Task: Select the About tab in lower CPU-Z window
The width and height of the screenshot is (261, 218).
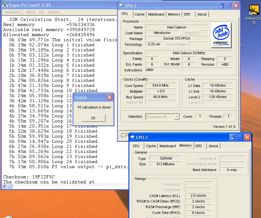Action: tap(213, 146)
